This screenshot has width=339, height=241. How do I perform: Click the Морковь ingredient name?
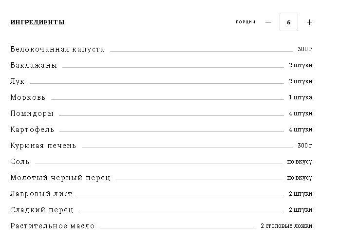point(28,97)
